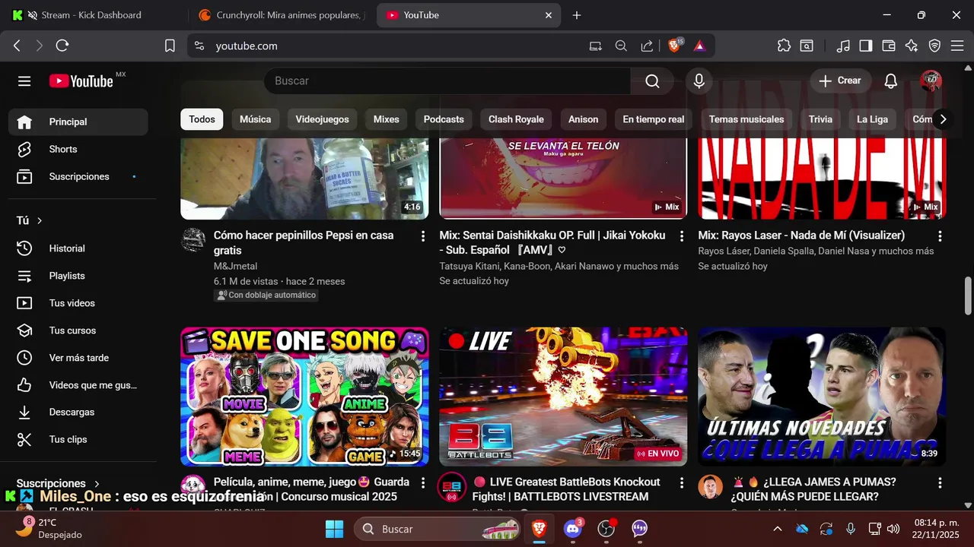
Task: Expand the Tú section chevron
Action: (x=40, y=221)
